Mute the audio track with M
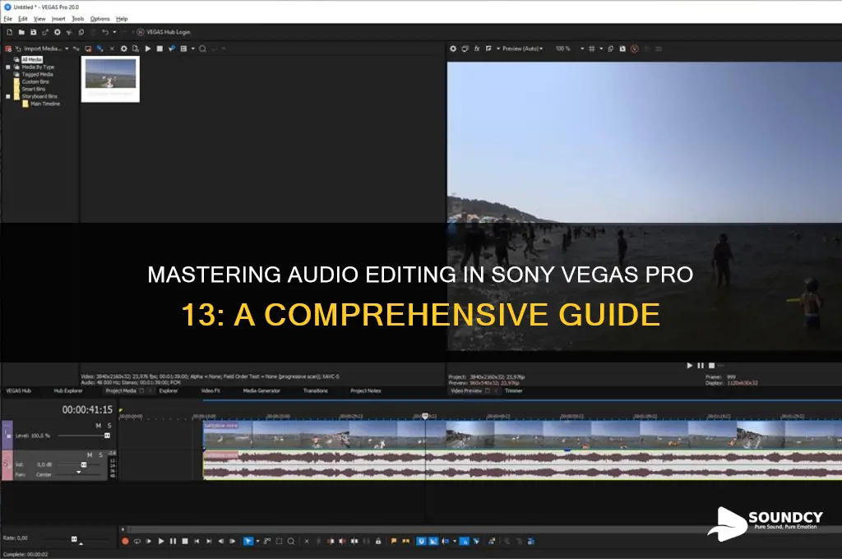 click(x=89, y=455)
